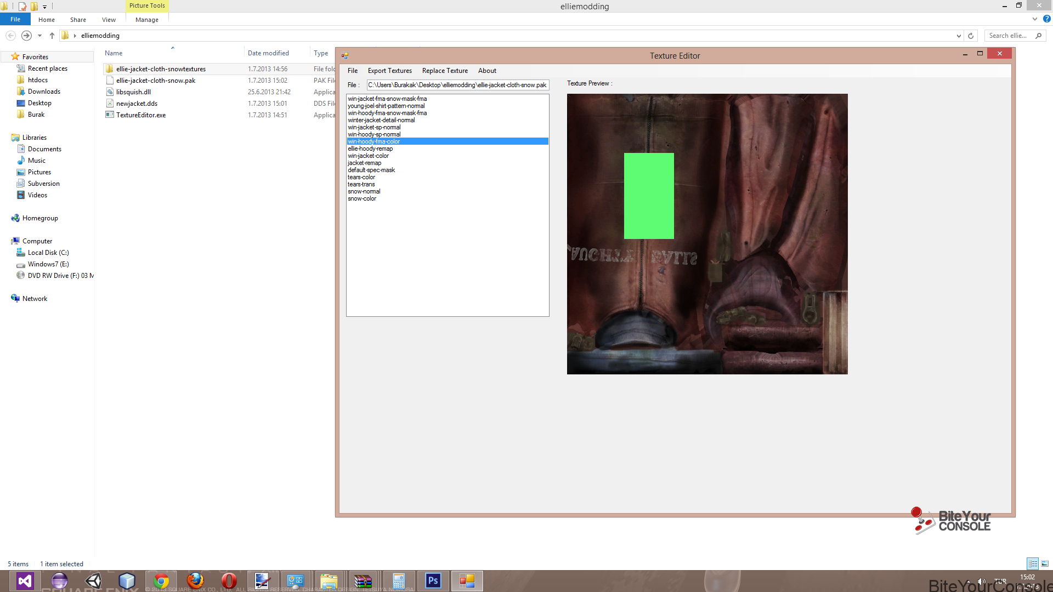Select default-spec-mask texture
Screen dimensions: 1053x592
(x=371, y=170)
